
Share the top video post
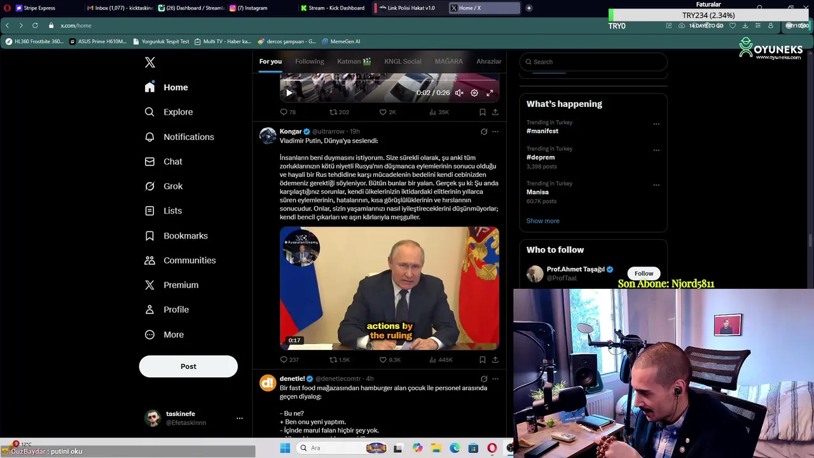tap(495, 112)
